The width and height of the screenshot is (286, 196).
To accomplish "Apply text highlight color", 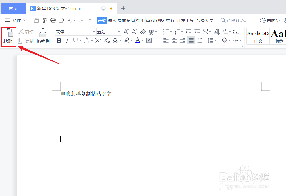I will click(126, 40).
